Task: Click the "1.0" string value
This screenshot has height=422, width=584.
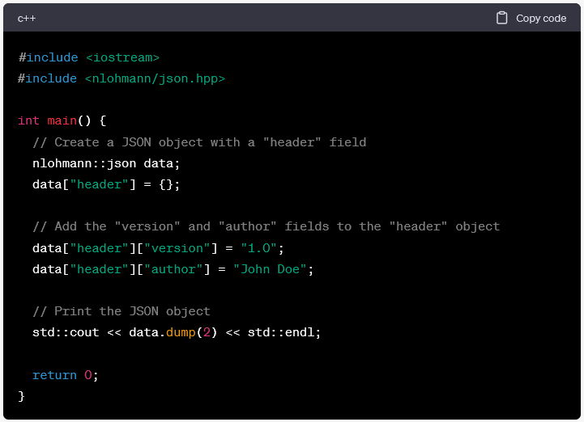Action: (258, 248)
